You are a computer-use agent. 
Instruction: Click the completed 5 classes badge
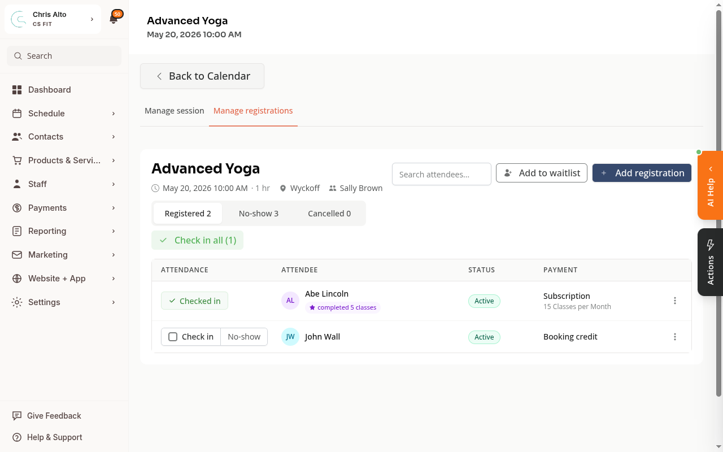[343, 307]
